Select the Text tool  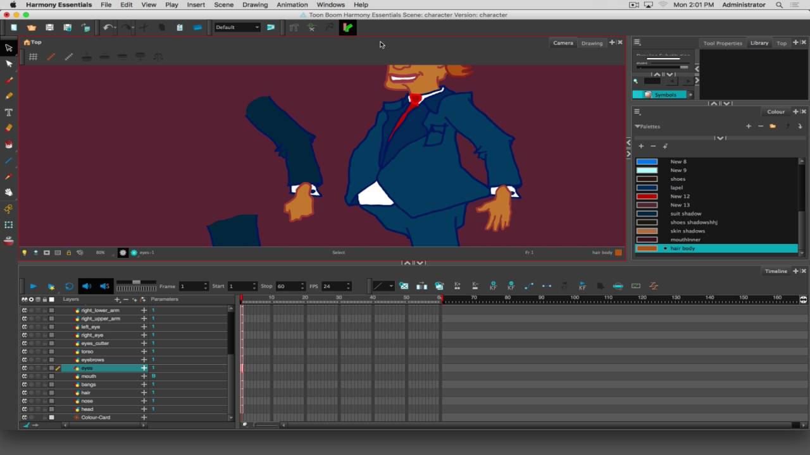click(x=9, y=112)
